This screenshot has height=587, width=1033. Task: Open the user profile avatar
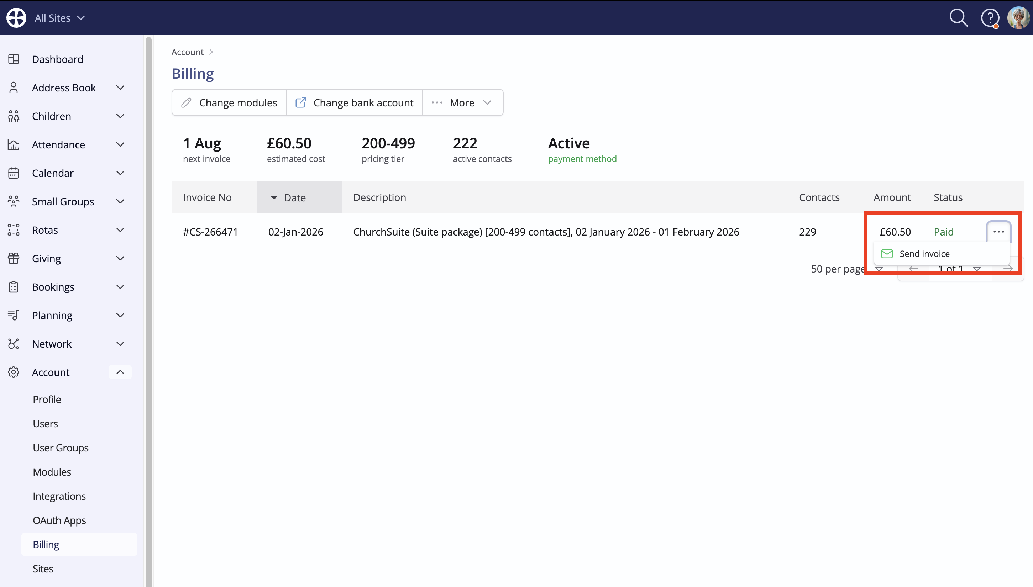point(1018,18)
